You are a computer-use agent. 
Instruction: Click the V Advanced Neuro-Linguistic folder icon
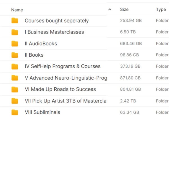click(15, 78)
